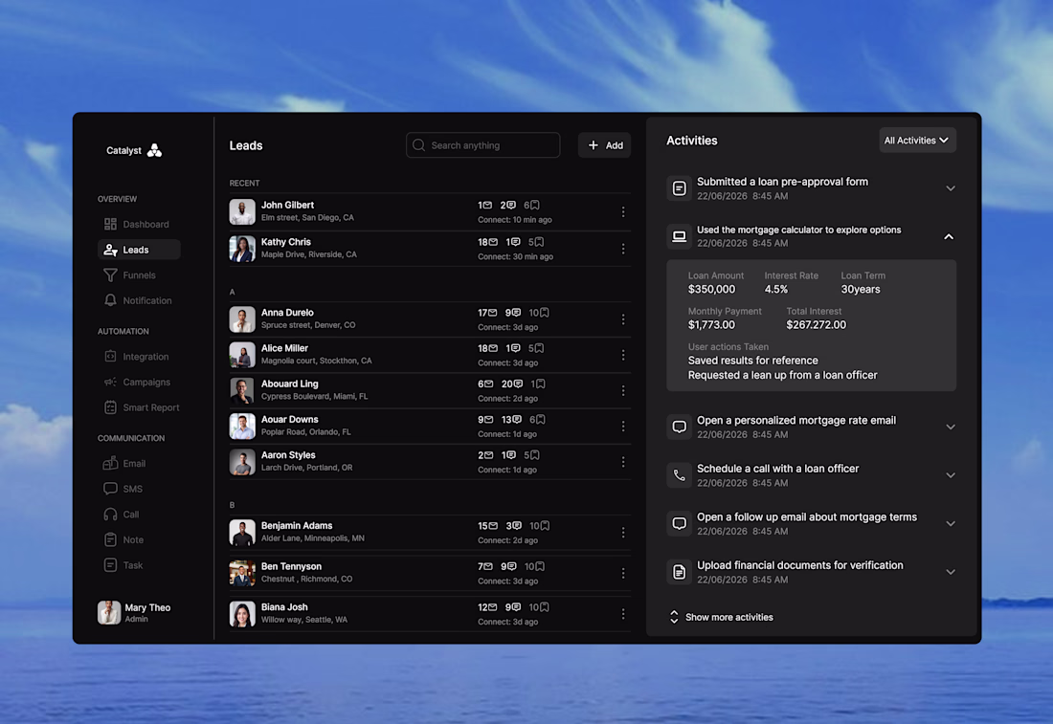Go to Dashboard in the sidebar
This screenshot has height=724, width=1053.
coord(139,224)
